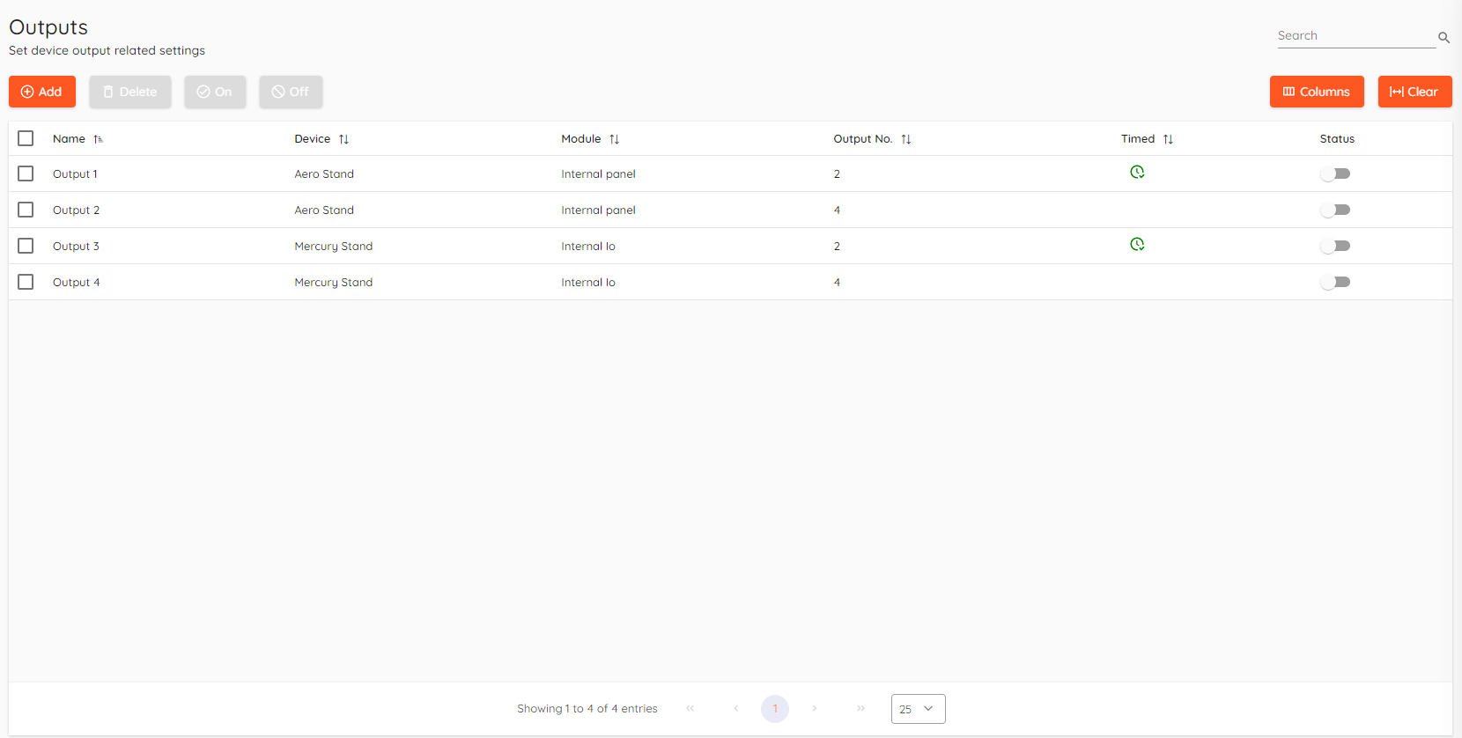Focus the Search input field
This screenshot has width=1462, height=738.
(1356, 36)
